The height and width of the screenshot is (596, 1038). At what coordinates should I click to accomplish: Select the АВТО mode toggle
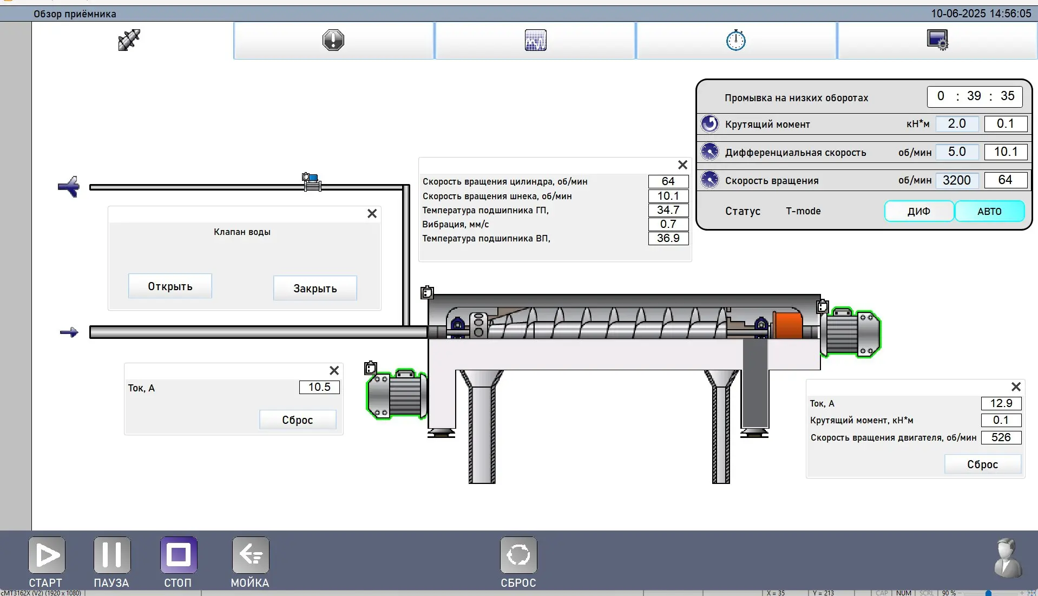pyautogui.click(x=989, y=211)
